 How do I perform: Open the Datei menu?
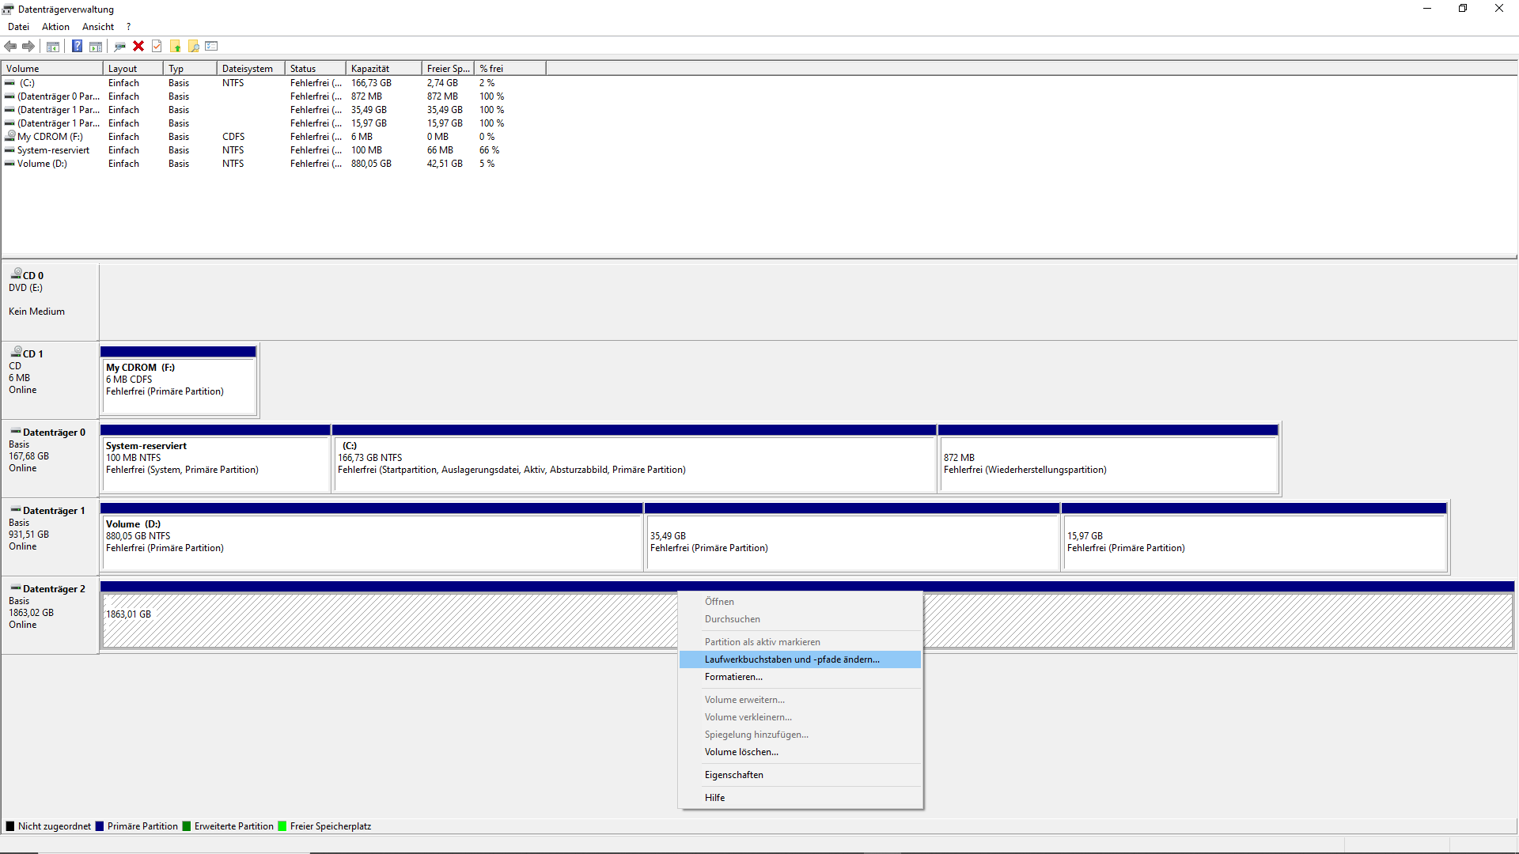pyautogui.click(x=18, y=27)
